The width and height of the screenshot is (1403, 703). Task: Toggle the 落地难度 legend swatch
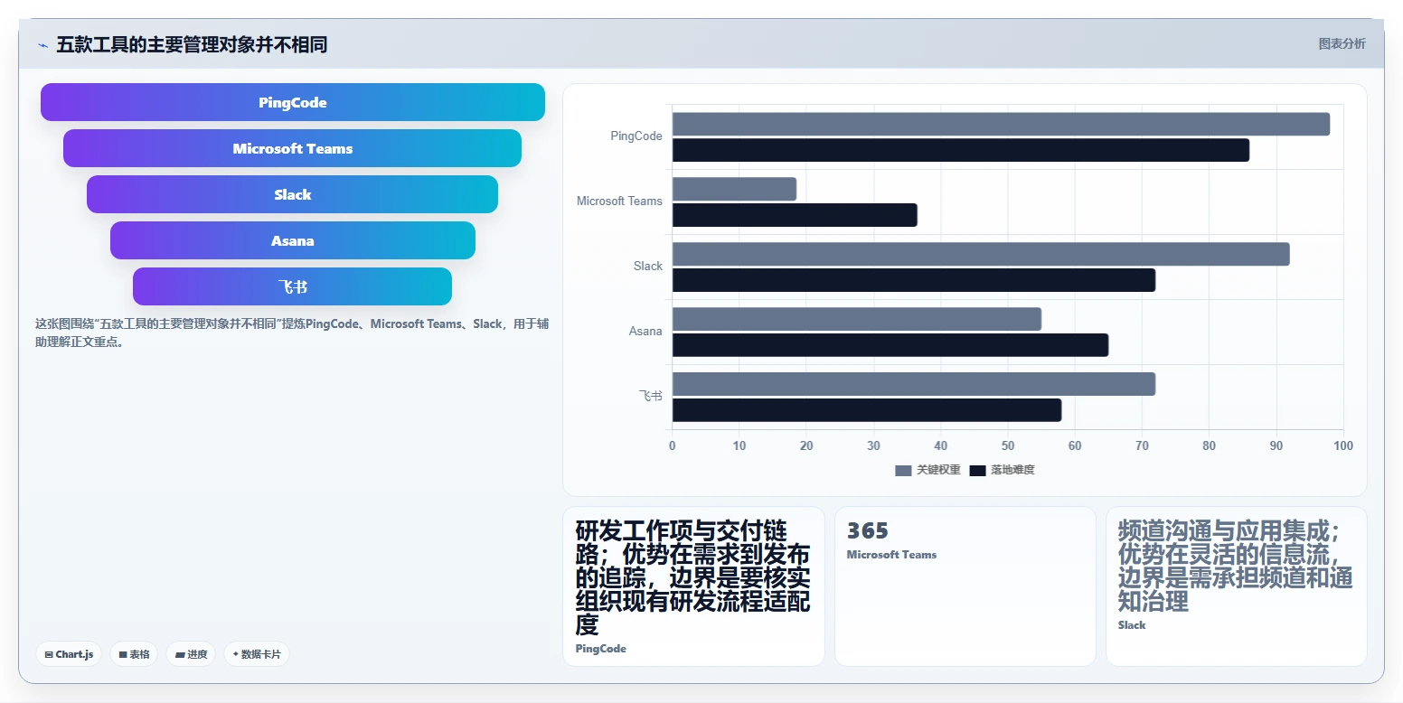(x=978, y=470)
